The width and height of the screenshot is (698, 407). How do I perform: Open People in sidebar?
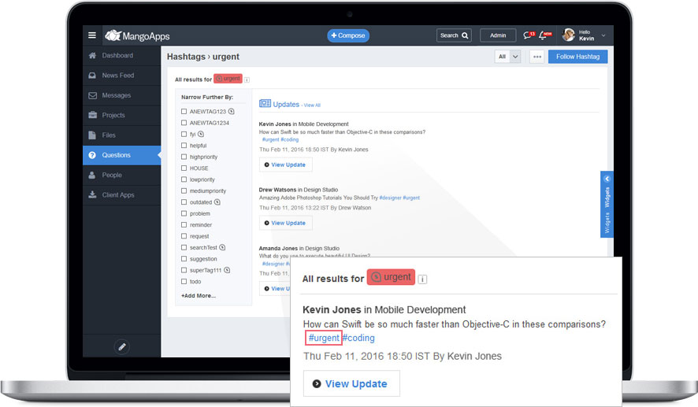121,175
